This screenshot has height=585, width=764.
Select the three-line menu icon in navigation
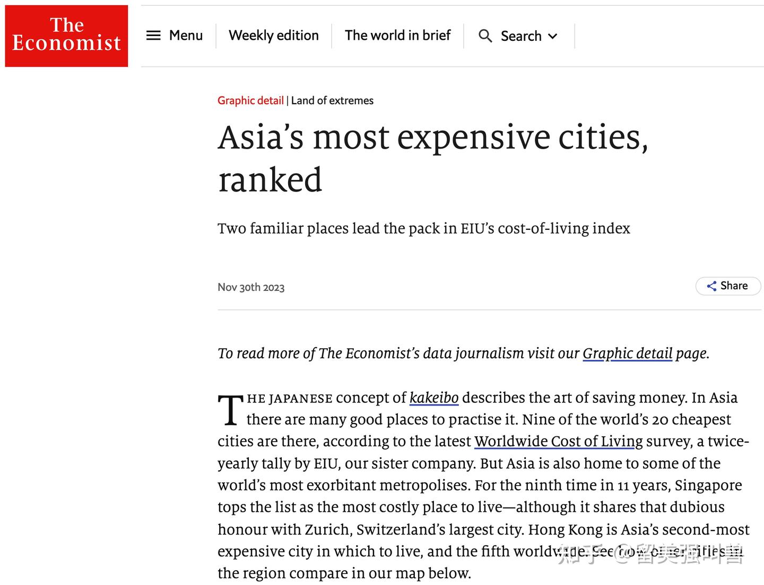153,36
